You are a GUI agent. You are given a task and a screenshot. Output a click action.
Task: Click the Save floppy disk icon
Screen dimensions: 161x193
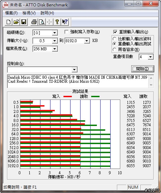pyautogui.click(x=24, y=22)
